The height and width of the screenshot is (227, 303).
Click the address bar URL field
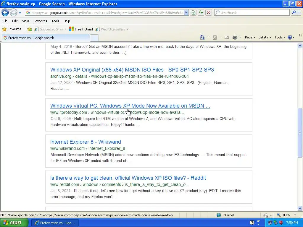107,12
